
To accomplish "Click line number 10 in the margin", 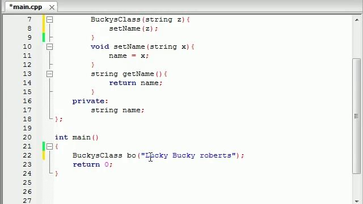I will click(27, 46).
